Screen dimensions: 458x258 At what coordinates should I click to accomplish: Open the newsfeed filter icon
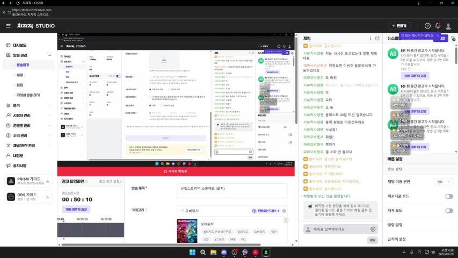[453, 39]
